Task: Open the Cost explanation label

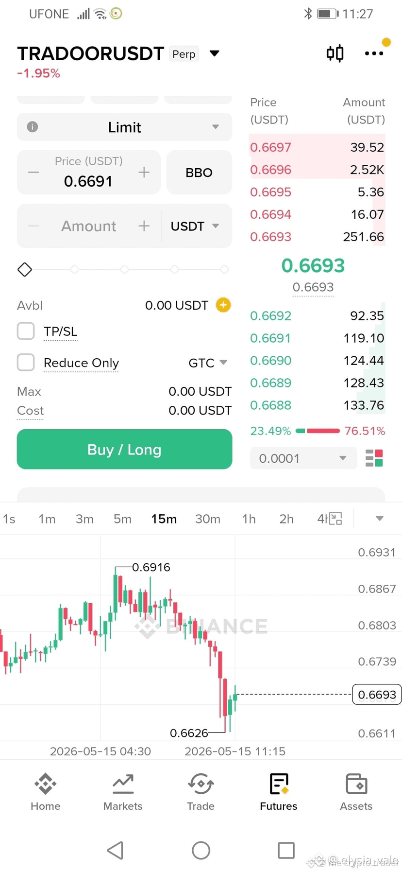Action: 30,411
